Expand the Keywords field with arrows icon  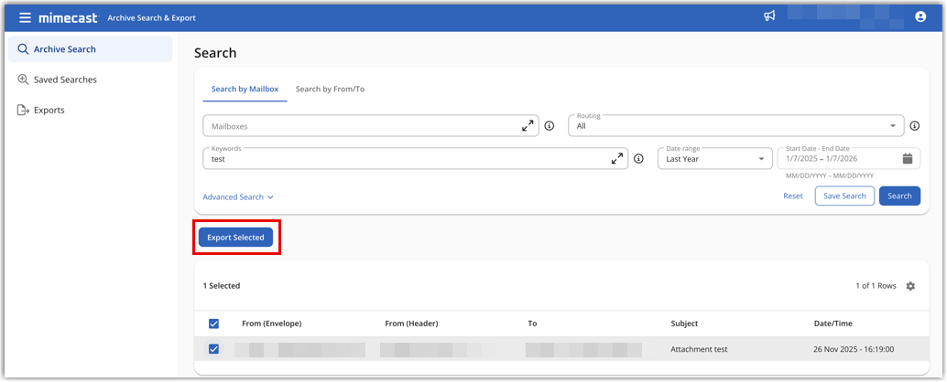coord(616,158)
